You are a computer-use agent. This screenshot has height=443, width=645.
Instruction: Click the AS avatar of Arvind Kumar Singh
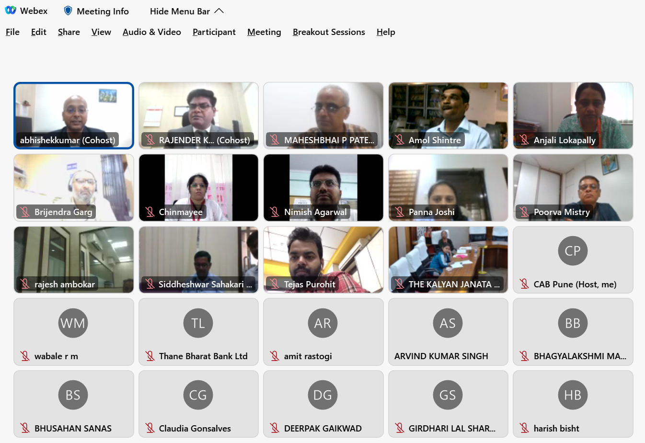448,323
